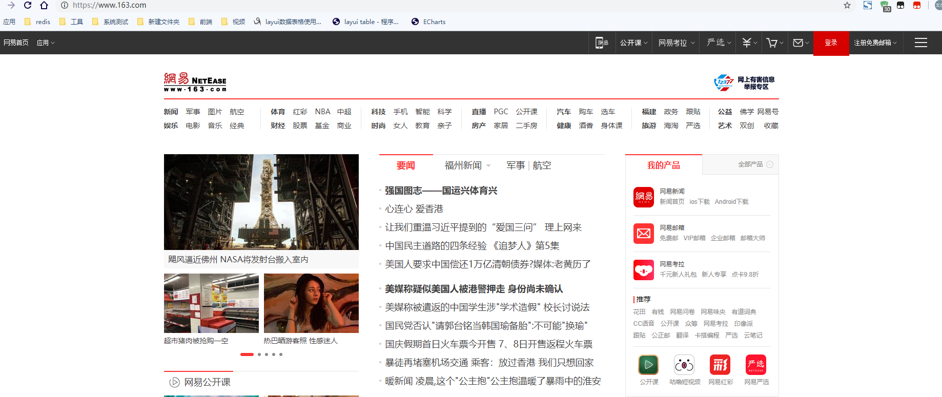Open the 云笔记 recommended link
Screen dimensions: 942x397
tap(753, 336)
